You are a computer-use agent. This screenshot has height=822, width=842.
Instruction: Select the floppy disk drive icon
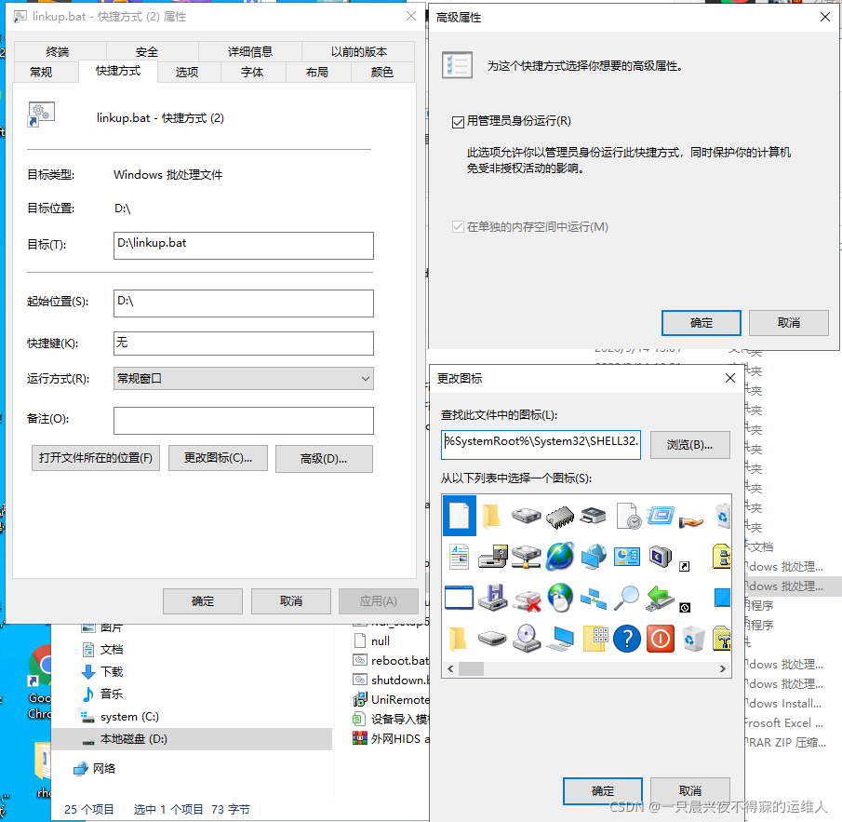tap(493, 557)
